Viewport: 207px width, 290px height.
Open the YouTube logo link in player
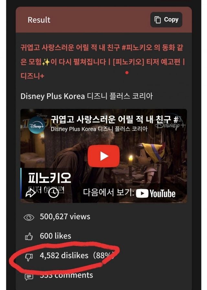156,193
